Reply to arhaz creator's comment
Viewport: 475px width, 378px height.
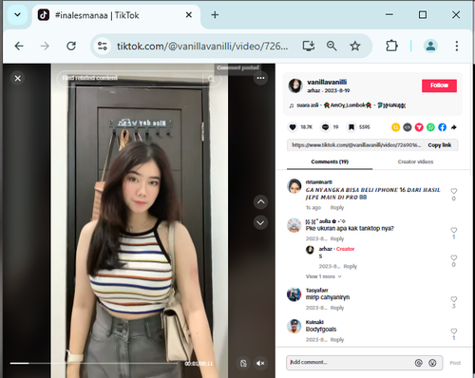pos(351,266)
